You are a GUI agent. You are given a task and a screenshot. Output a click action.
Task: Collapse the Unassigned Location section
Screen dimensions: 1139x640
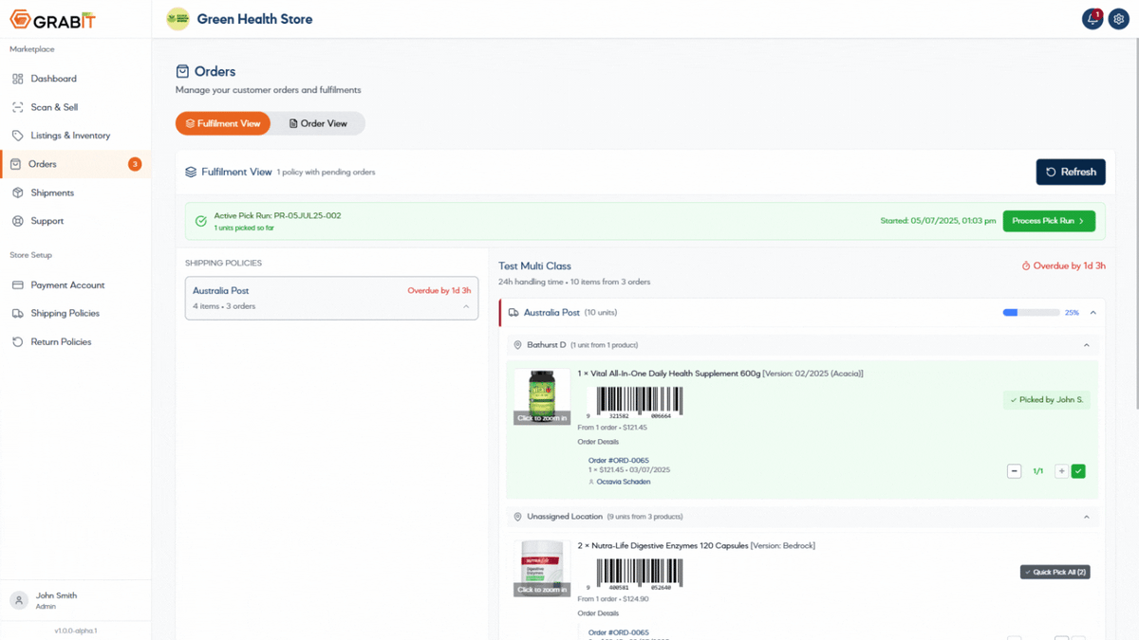coord(1087,516)
